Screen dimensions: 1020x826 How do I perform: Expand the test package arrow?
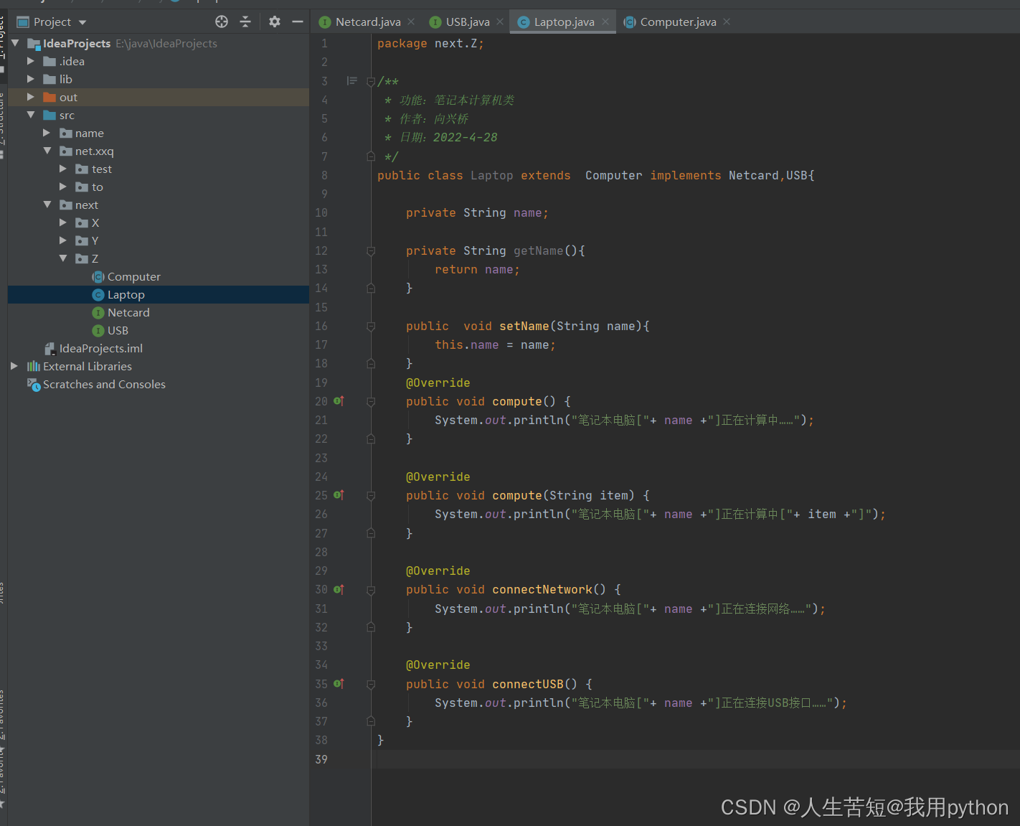pos(63,169)
